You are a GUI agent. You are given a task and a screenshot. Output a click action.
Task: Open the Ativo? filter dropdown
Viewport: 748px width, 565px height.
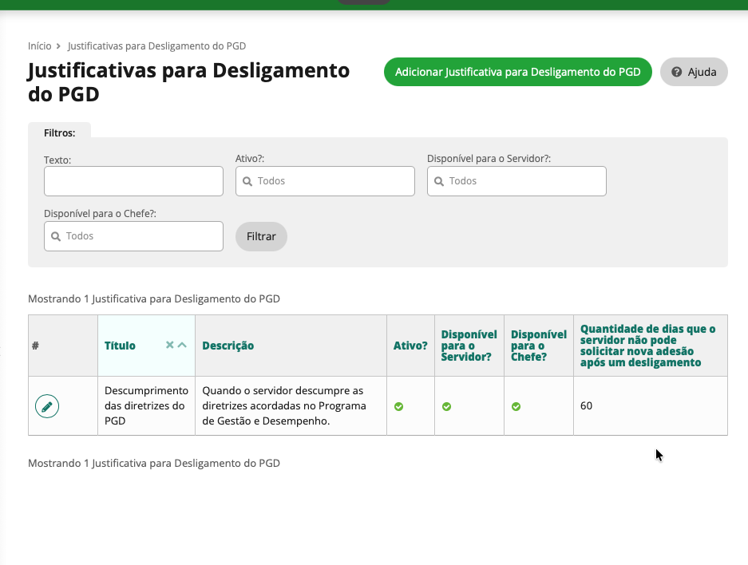(325, 181)
